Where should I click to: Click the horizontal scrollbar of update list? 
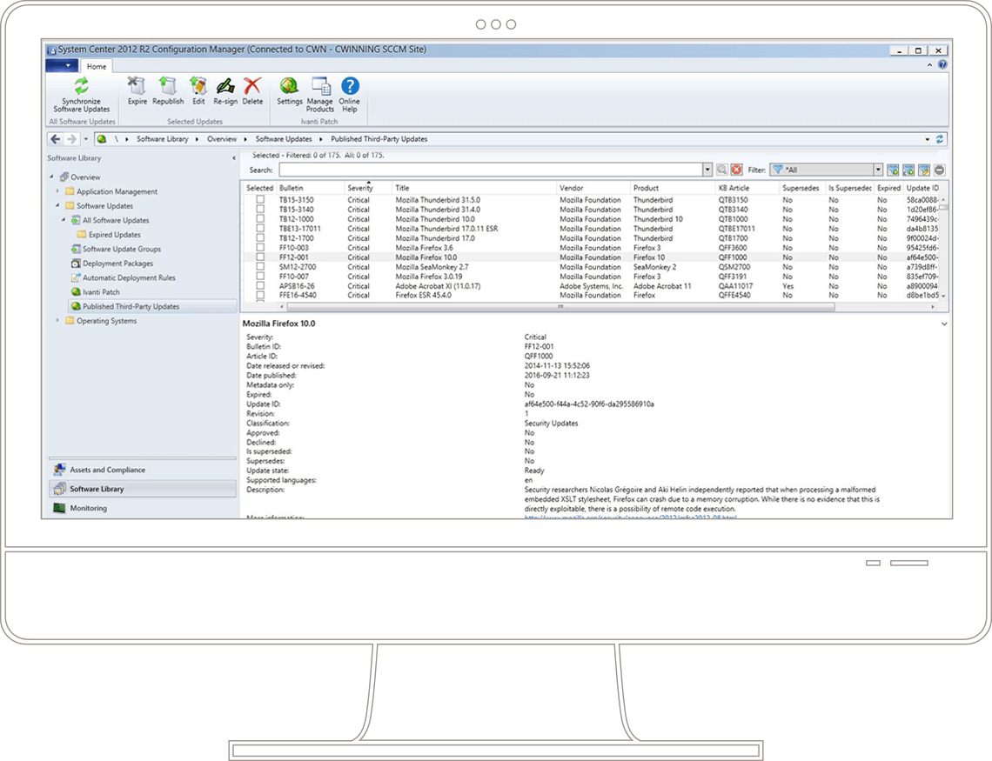coord(560,306)
